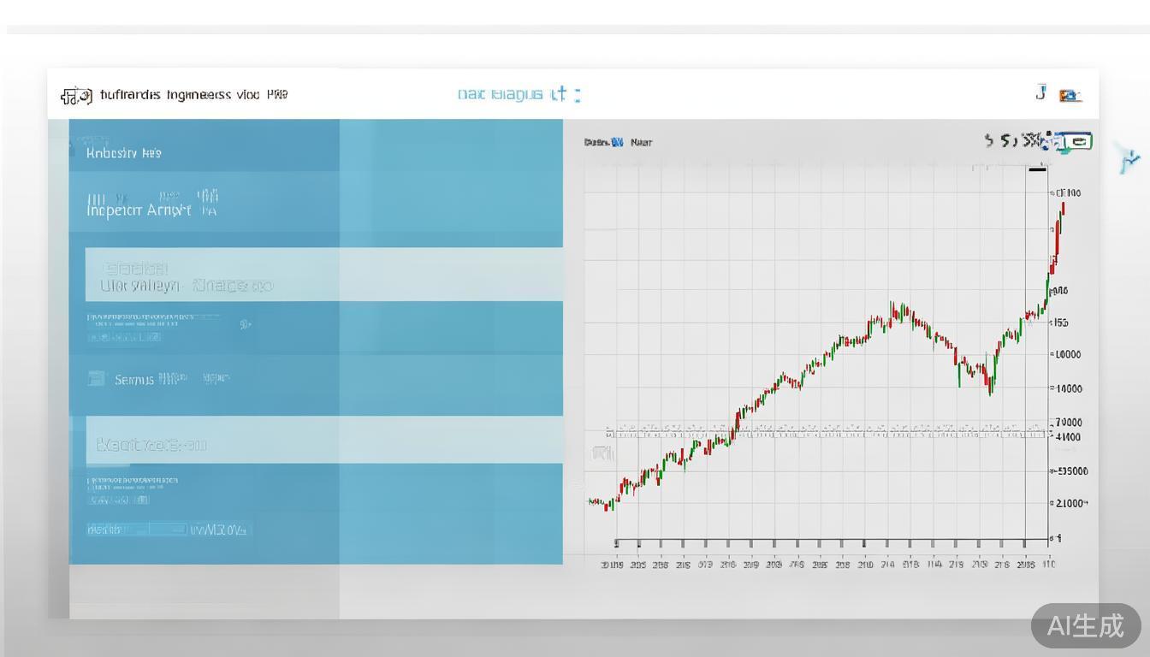This screenshot has height=657, width=1150.
Task: Click the orange picture icon at top right
Action: (x=1070, y=96)
